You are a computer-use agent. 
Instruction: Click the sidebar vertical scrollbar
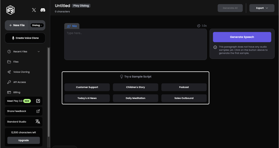pyautogui.click(x=49, y=93)
